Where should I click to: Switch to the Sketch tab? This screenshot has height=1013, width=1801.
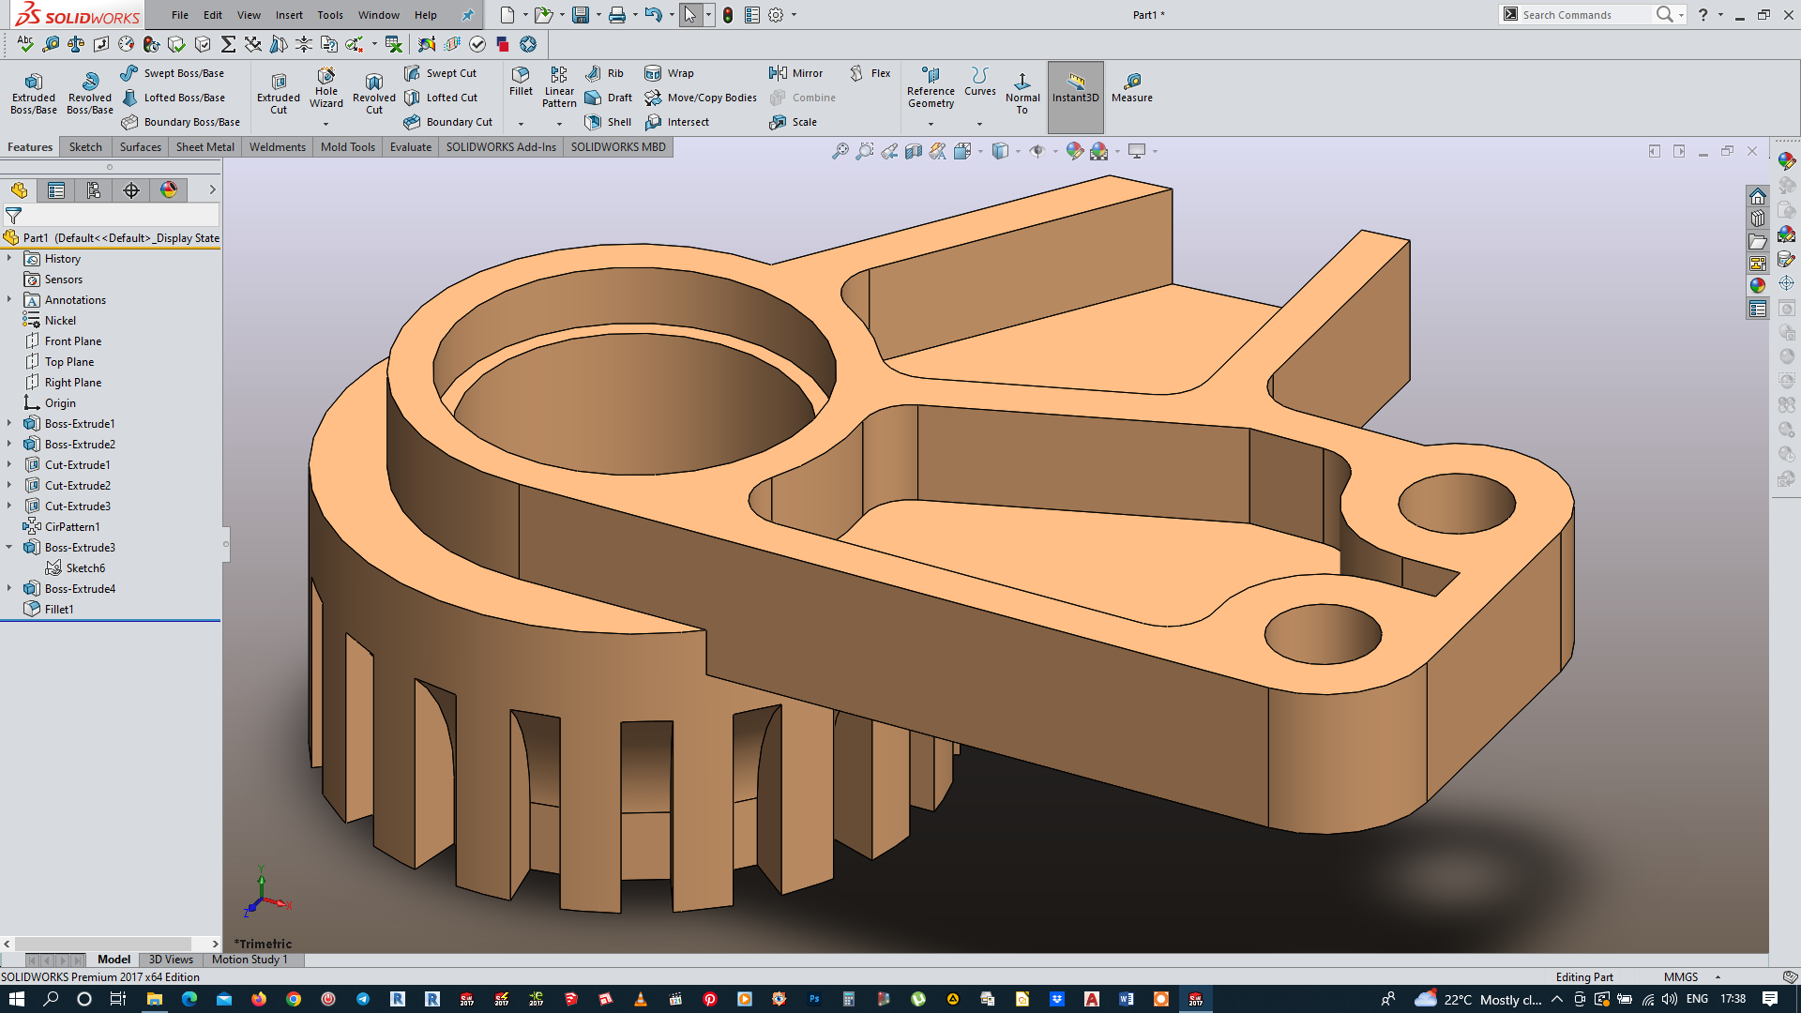click(x=85, y=147)
